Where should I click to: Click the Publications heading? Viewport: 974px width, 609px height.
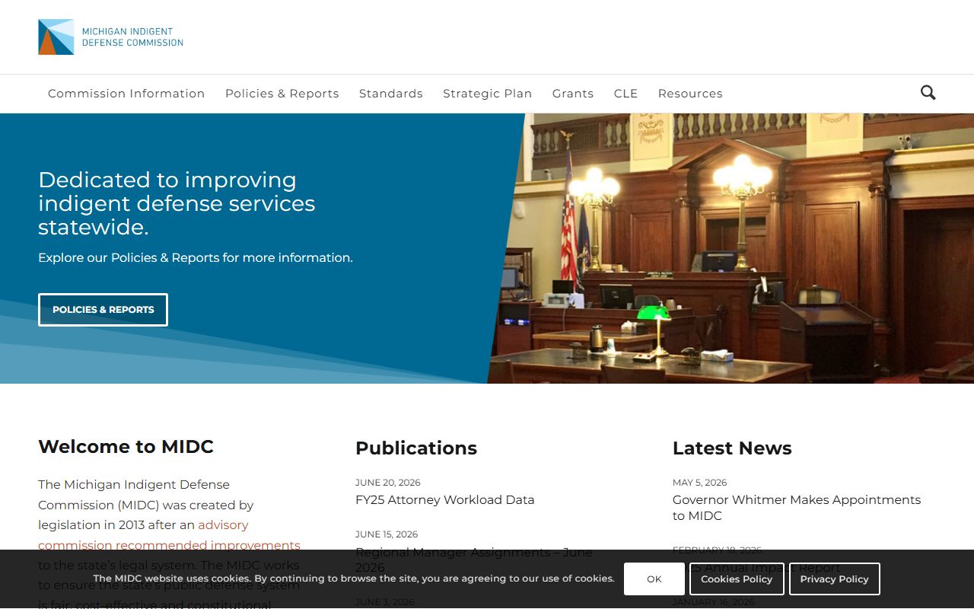416,448
